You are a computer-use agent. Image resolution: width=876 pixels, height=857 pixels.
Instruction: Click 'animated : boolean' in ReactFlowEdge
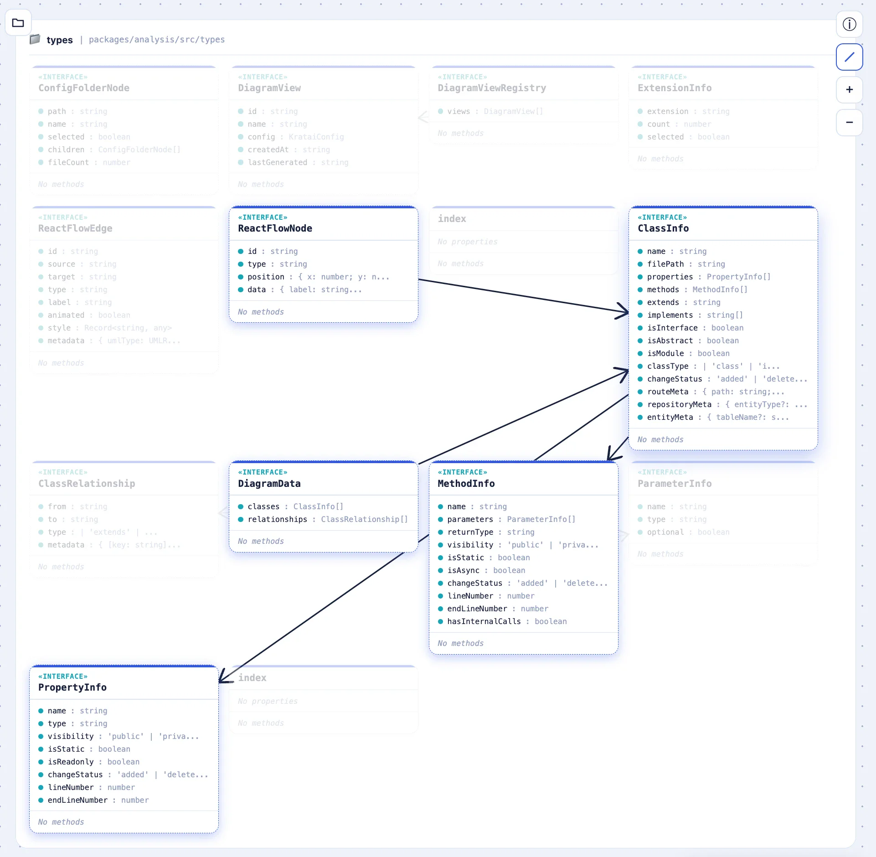[124, 315]
